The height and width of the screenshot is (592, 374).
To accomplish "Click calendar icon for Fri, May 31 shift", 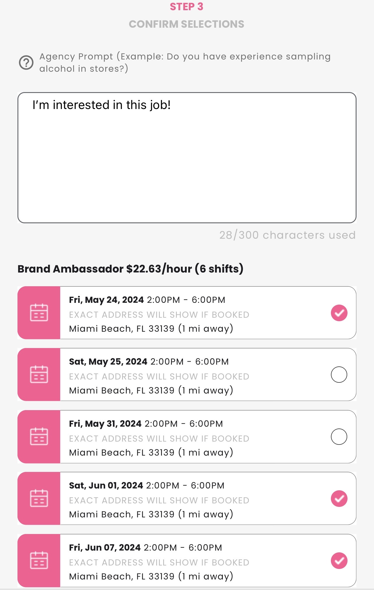I will click(39, 436).
